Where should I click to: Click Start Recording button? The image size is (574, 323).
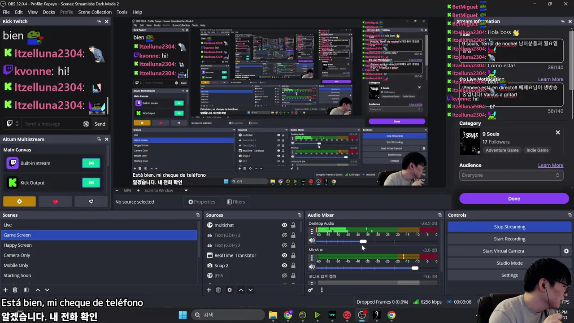(509, 239)
